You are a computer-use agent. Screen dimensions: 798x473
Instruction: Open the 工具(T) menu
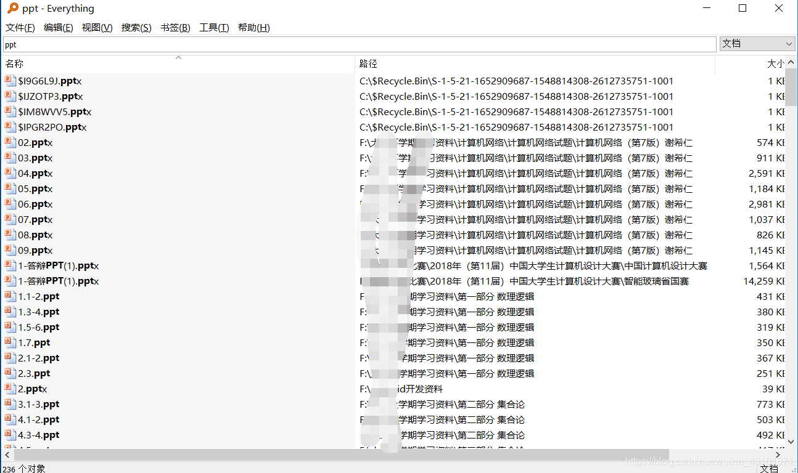[x=214, y=28]
